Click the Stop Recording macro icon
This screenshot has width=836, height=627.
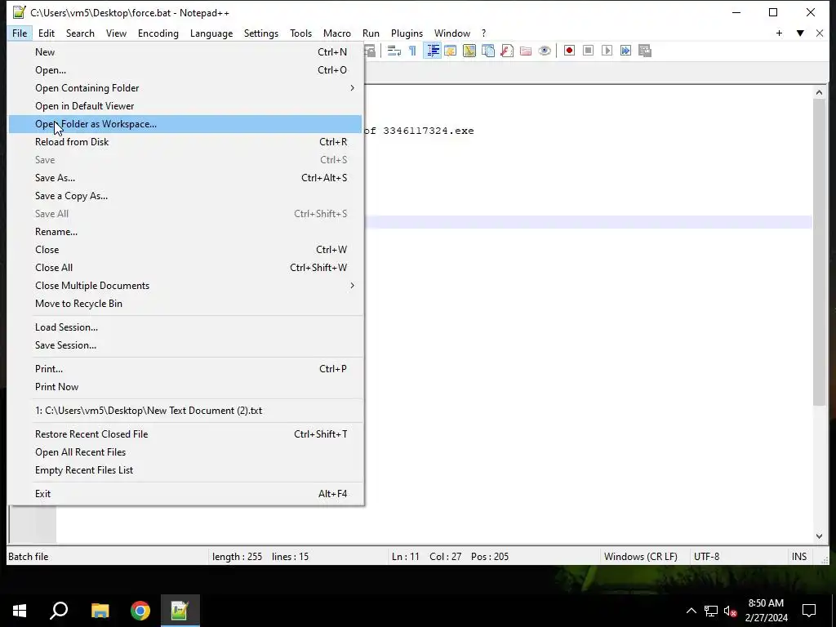point(588,51)
